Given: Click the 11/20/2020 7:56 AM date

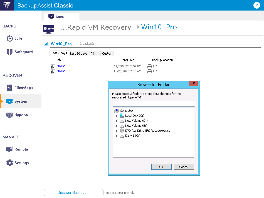Looking at the screenshot, I should 127,71.
